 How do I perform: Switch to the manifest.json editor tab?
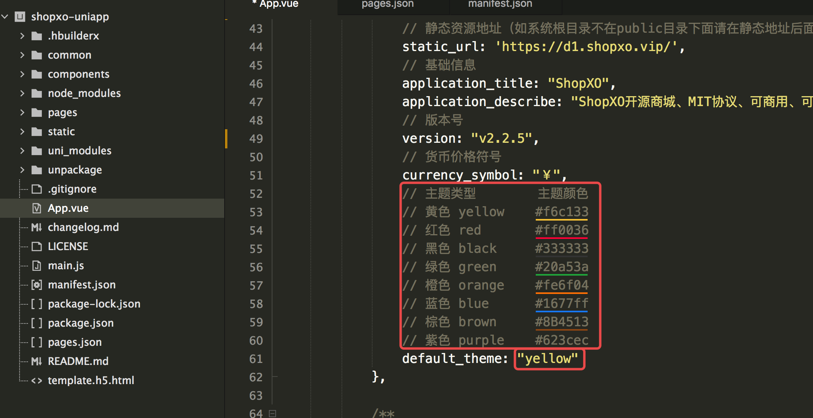500,4
